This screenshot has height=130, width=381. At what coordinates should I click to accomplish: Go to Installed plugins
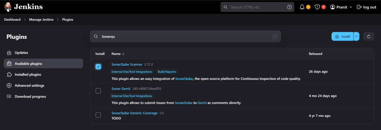(43, 74)
